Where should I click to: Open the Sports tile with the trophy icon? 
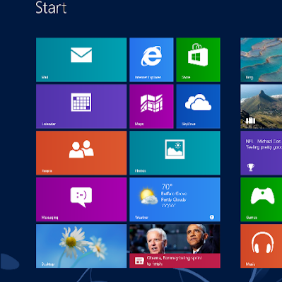261,153
